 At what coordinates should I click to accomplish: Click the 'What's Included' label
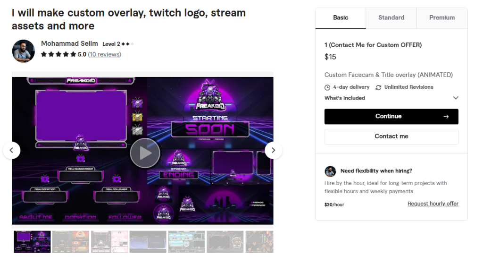tap(345, 98)
